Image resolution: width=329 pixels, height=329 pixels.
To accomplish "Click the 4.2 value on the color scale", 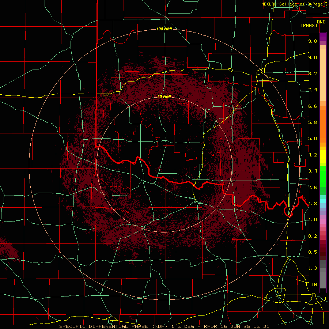I will click(x=313, y=155).
